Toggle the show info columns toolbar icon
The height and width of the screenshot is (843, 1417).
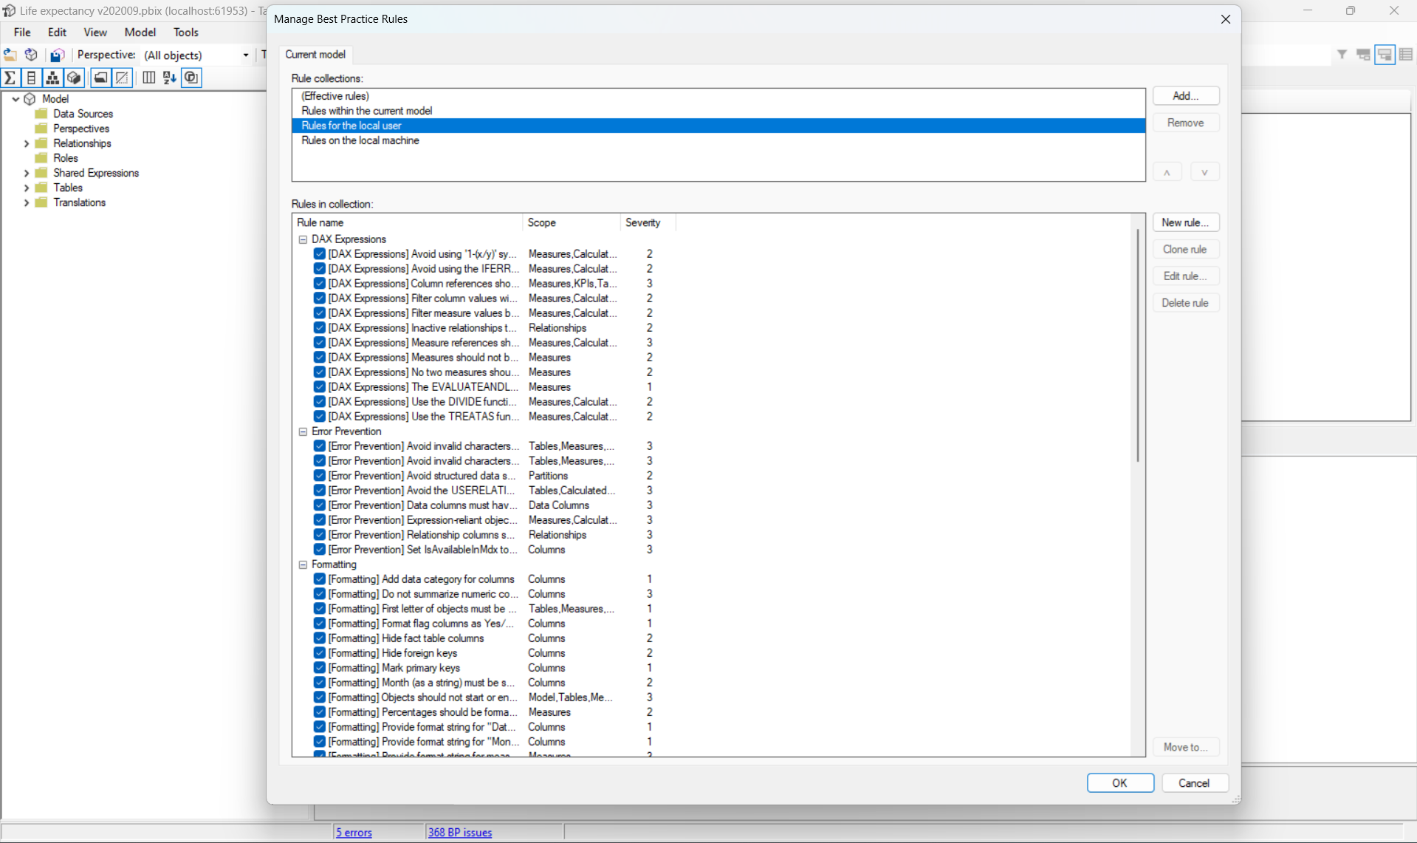(x=191, y=78)
